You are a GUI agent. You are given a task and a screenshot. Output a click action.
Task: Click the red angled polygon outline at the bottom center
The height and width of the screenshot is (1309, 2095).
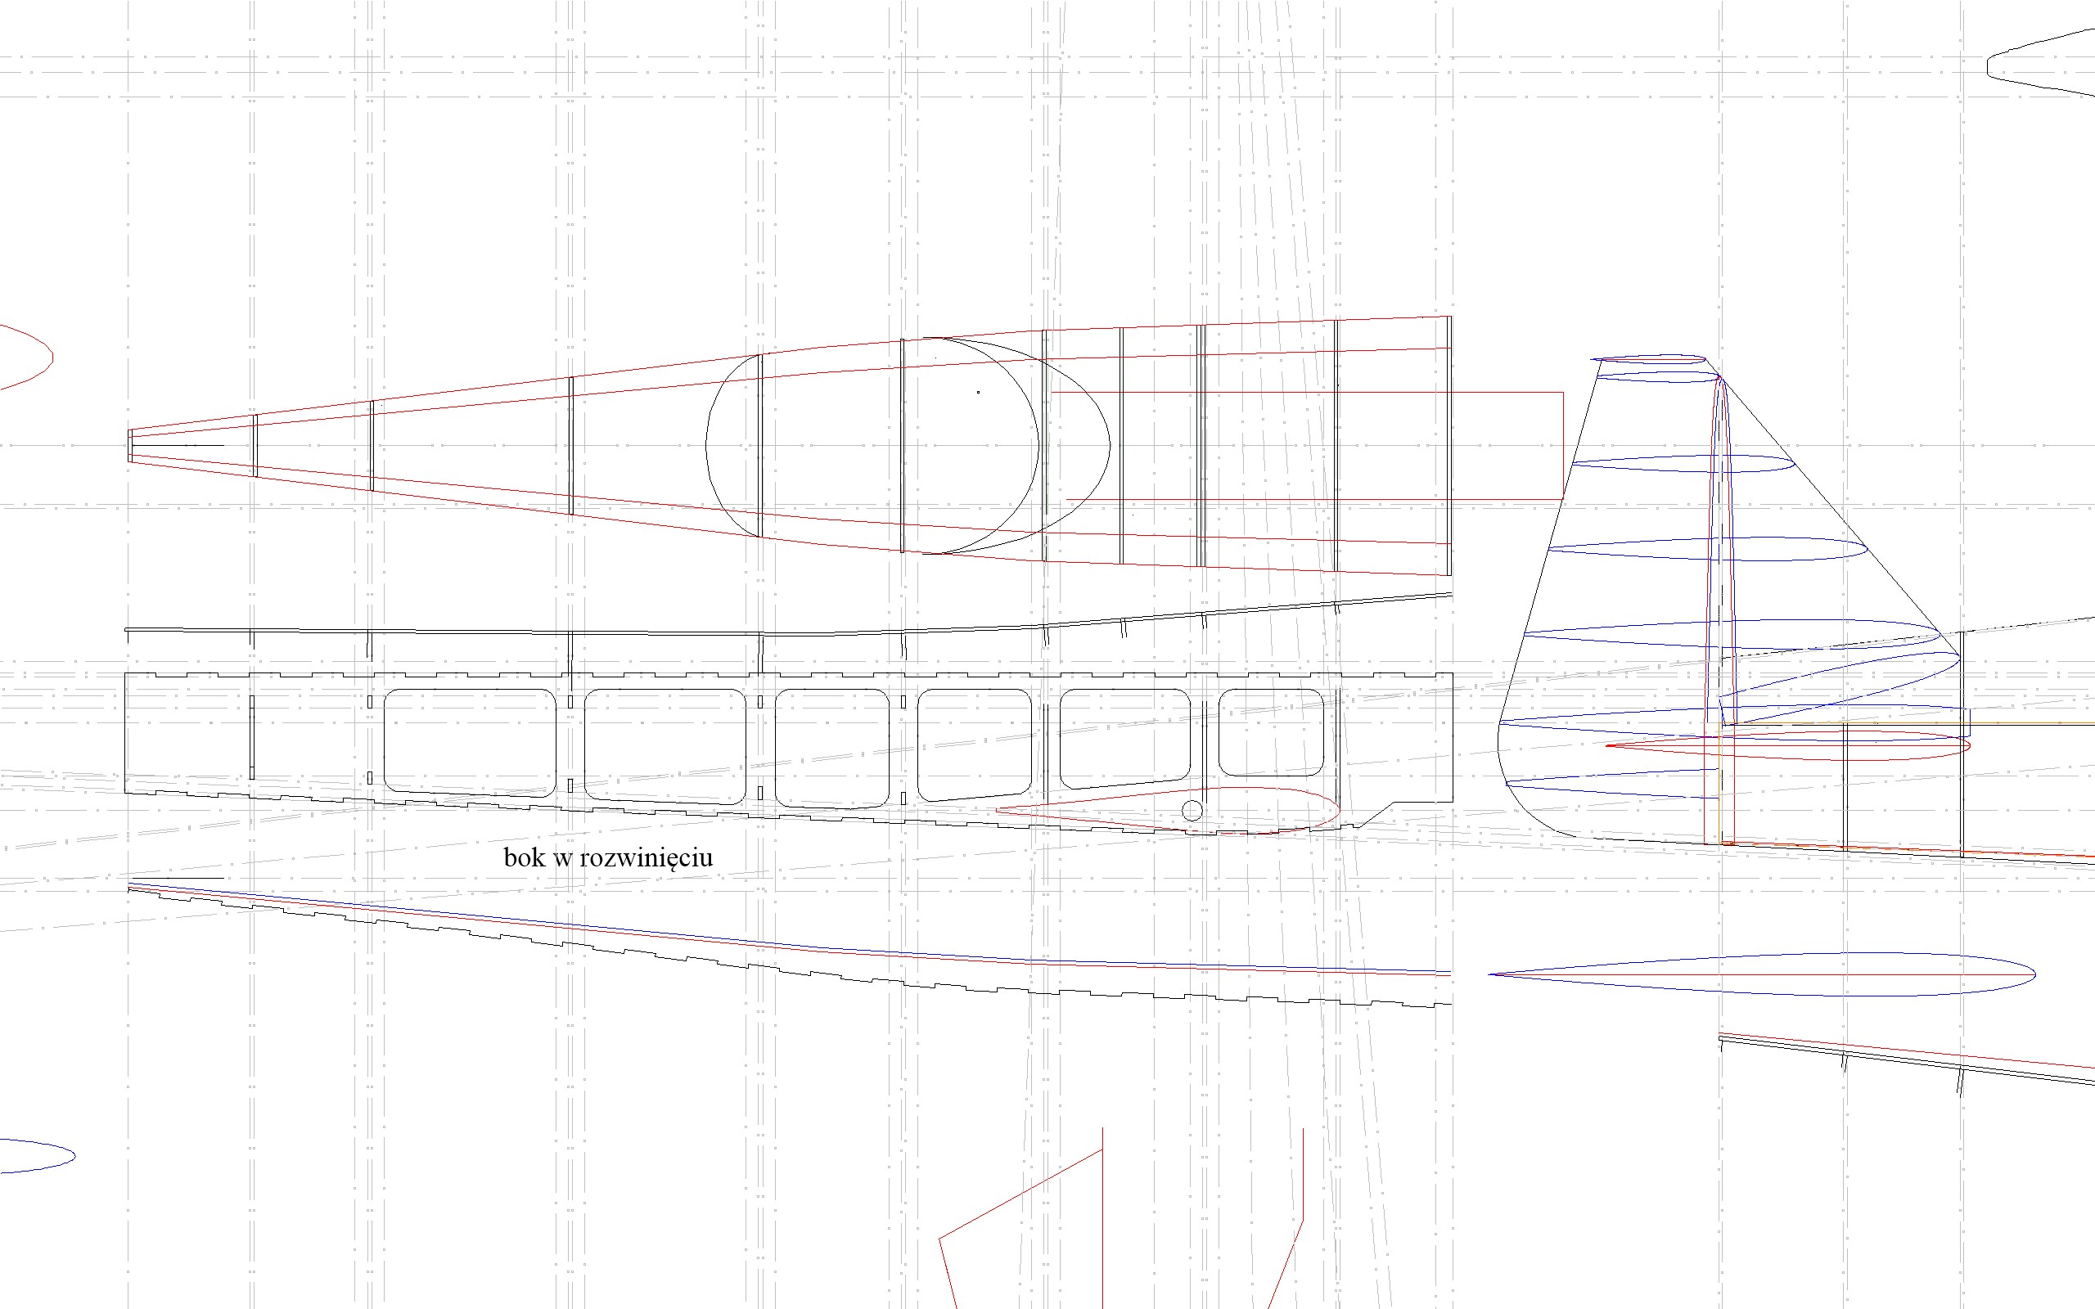point(1021,1194)
